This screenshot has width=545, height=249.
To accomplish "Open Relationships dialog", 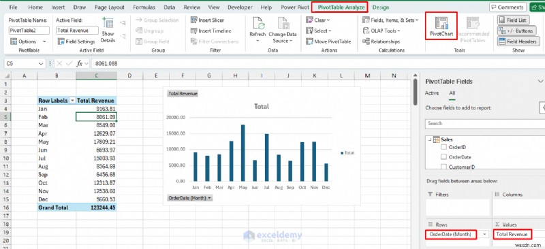I will pyautogui.click(x=381, y=41).
